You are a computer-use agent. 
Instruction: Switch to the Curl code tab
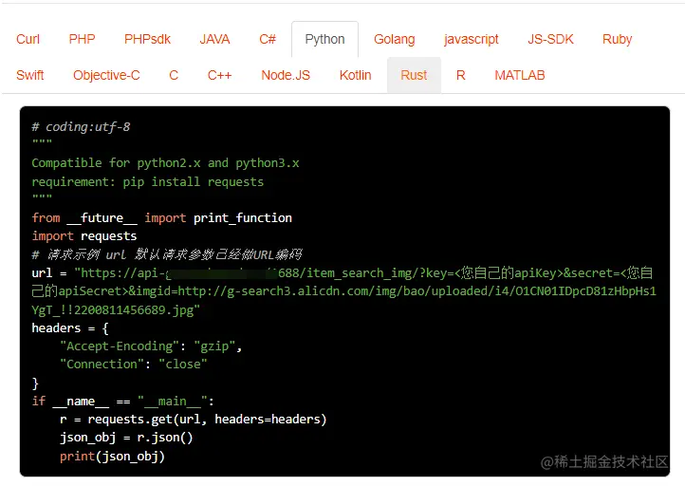tap(28, 39)
